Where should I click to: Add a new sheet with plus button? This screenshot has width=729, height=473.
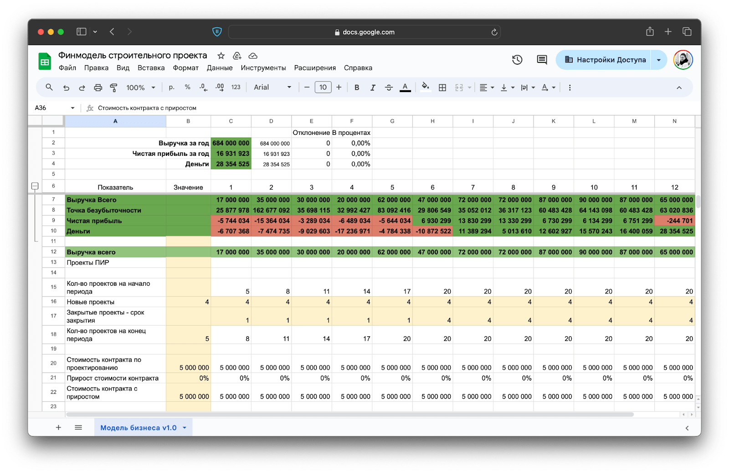[58, 427]
